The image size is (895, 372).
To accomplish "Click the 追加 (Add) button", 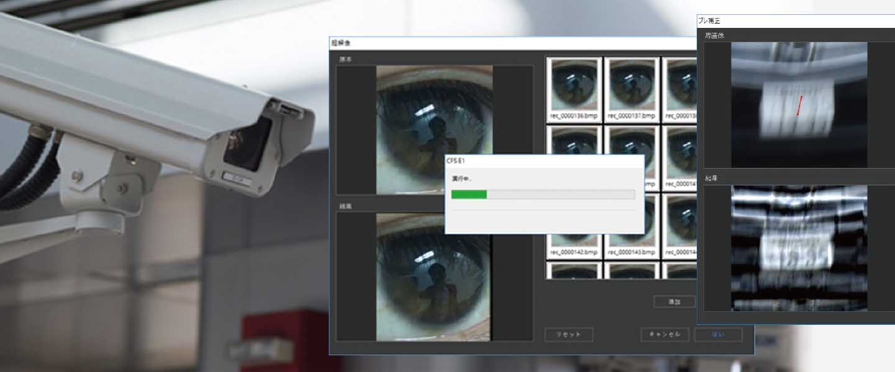I will [x=674, y=301].
